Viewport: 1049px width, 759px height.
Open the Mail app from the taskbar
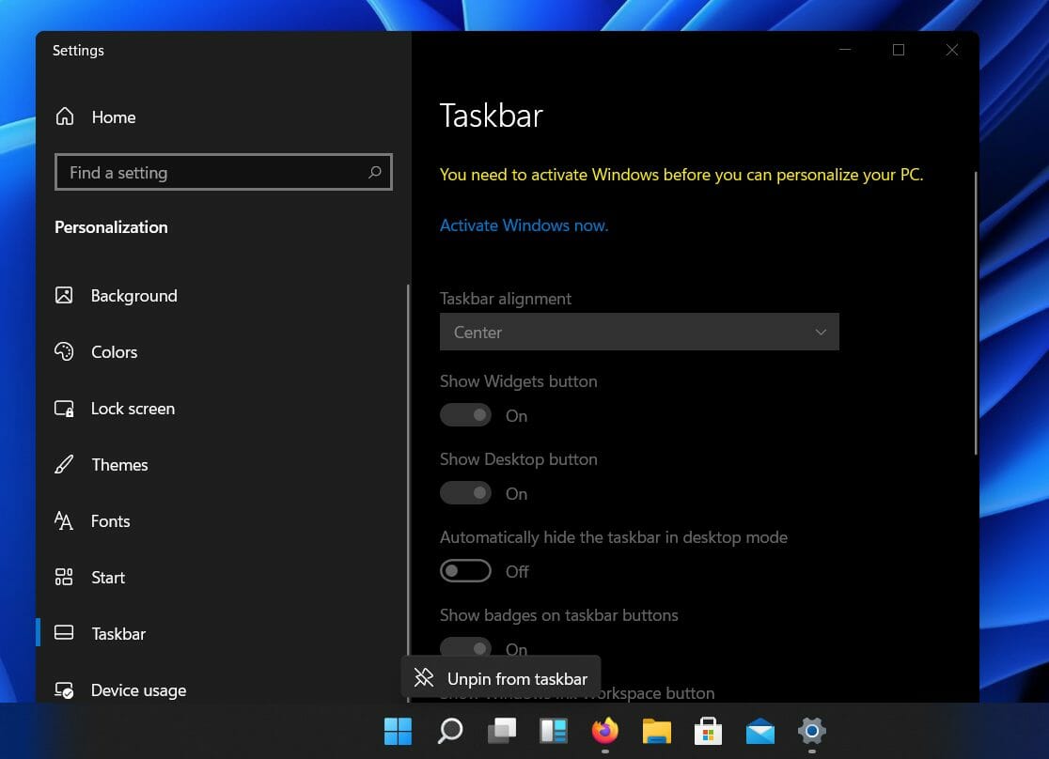759,731
